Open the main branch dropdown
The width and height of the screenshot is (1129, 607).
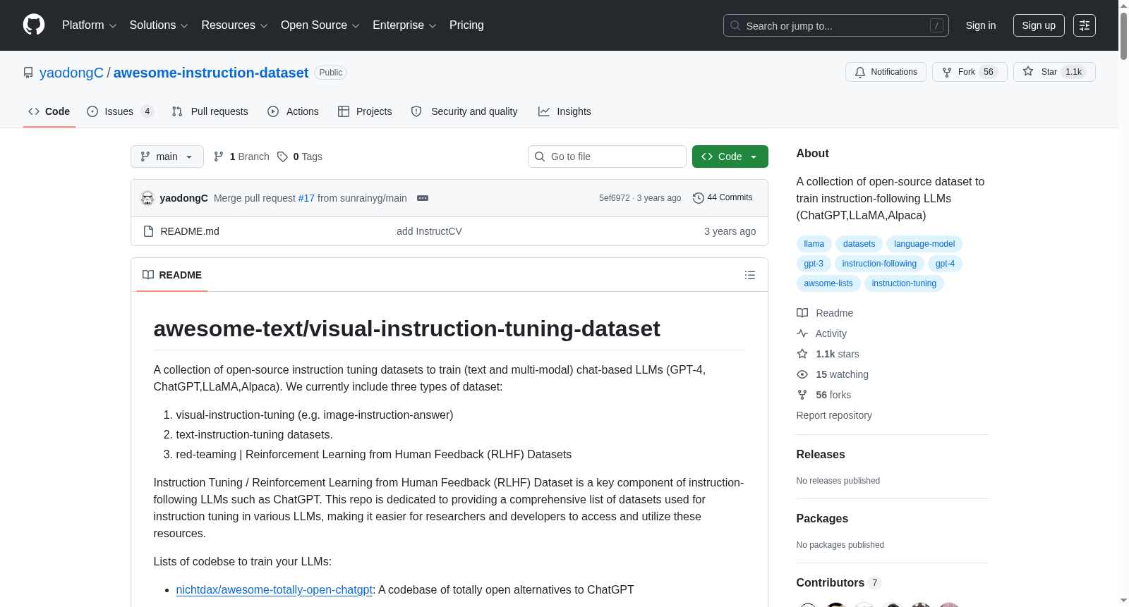[x=167, y=157]
